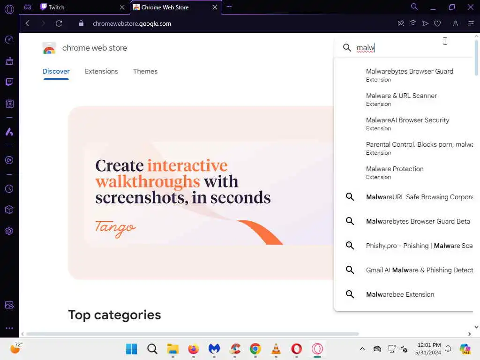Open red Opera browser from taskbar
This screenshot has height=360, width=480.
(297, 349)
